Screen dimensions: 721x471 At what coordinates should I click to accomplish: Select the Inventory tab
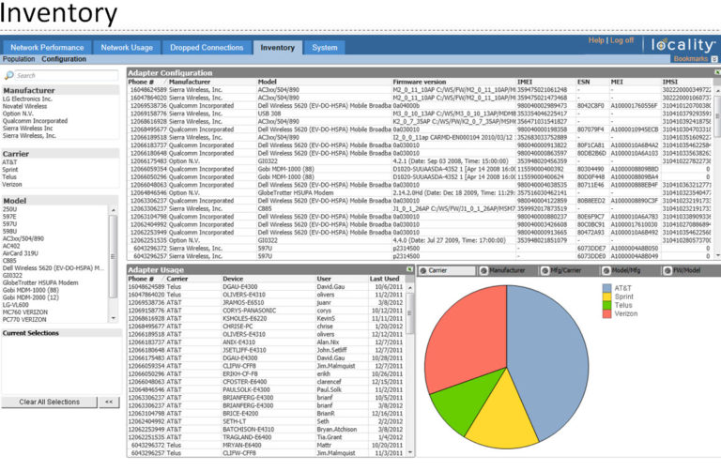277,47
